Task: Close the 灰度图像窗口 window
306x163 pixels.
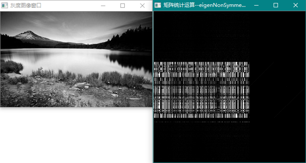Action: pos(143,6)
